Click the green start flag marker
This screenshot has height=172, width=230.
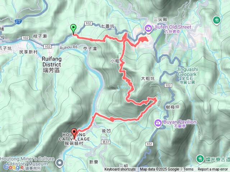(73, 29)
